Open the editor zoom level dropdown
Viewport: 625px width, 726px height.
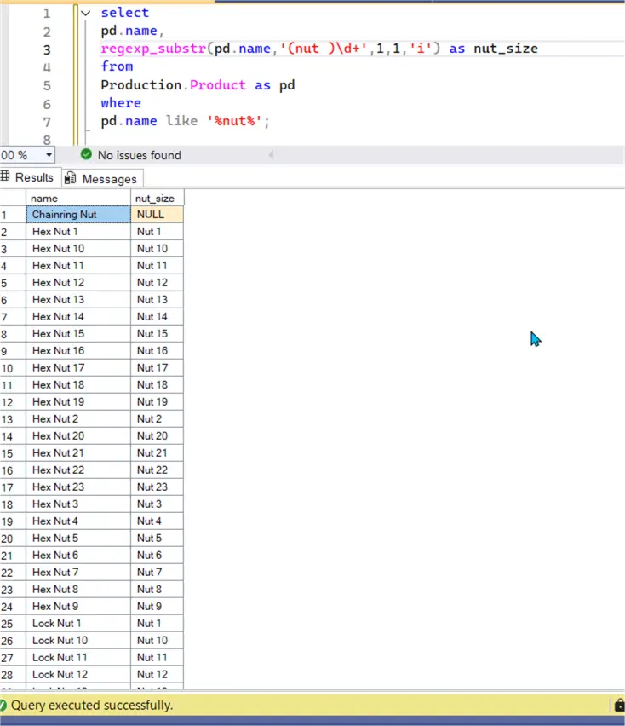[x=48, y=155]
